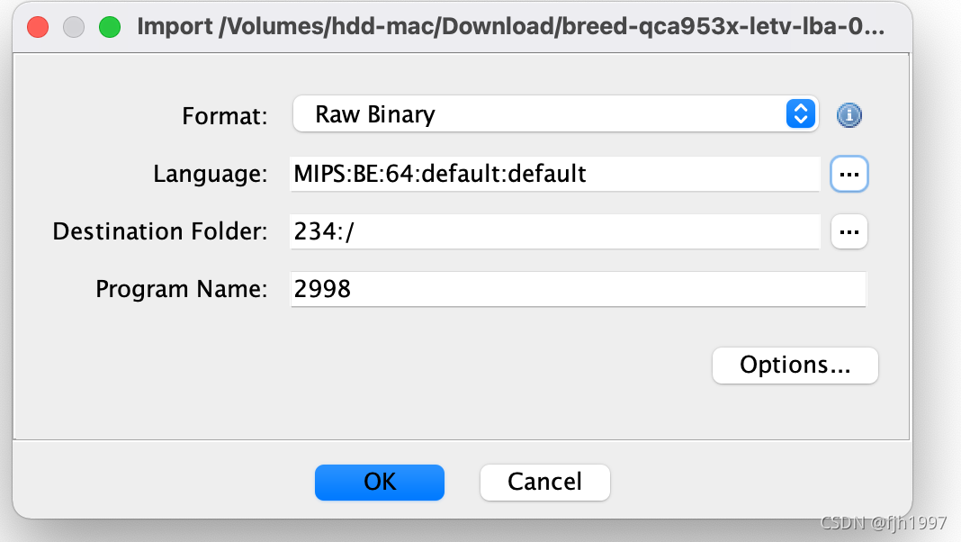Click the CSDN watermark text
961x542 pixels.
tap(883, 521)
